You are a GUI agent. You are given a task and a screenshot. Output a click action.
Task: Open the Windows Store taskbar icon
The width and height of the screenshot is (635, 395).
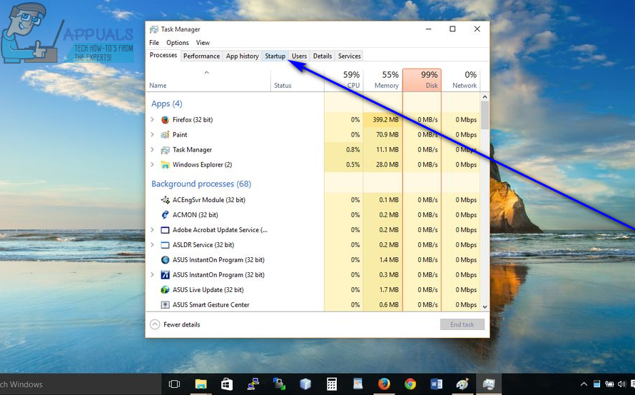[227, 384]
